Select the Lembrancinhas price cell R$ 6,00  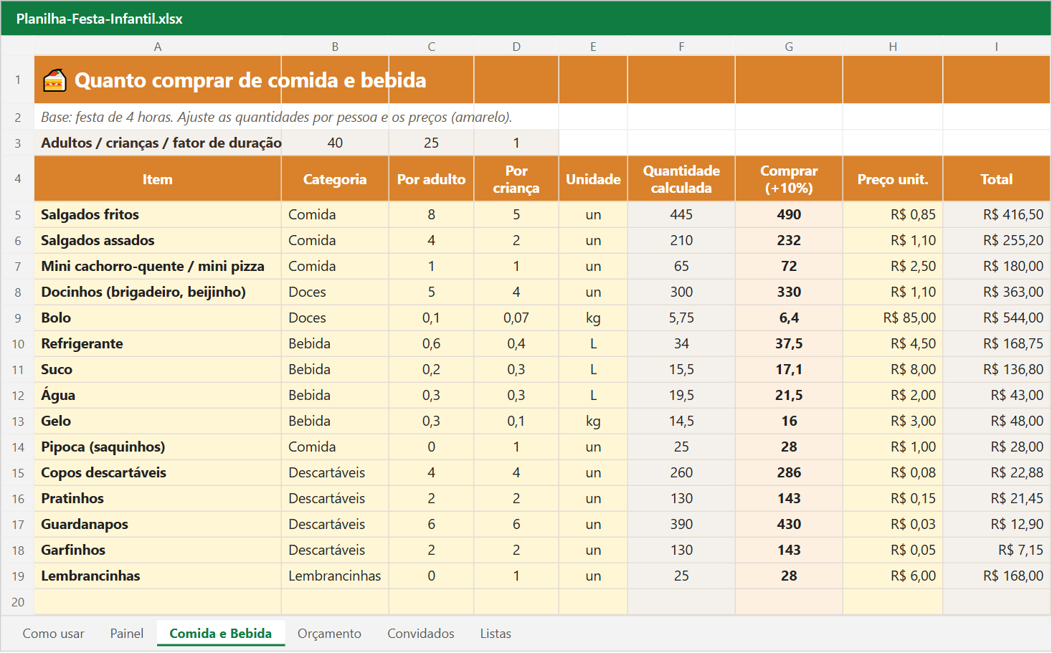893,576
